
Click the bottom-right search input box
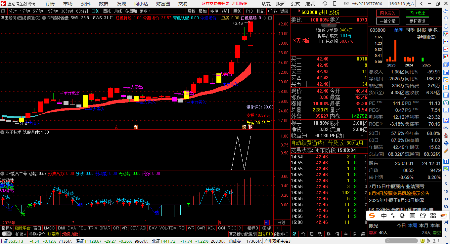(x=401, y=241)
